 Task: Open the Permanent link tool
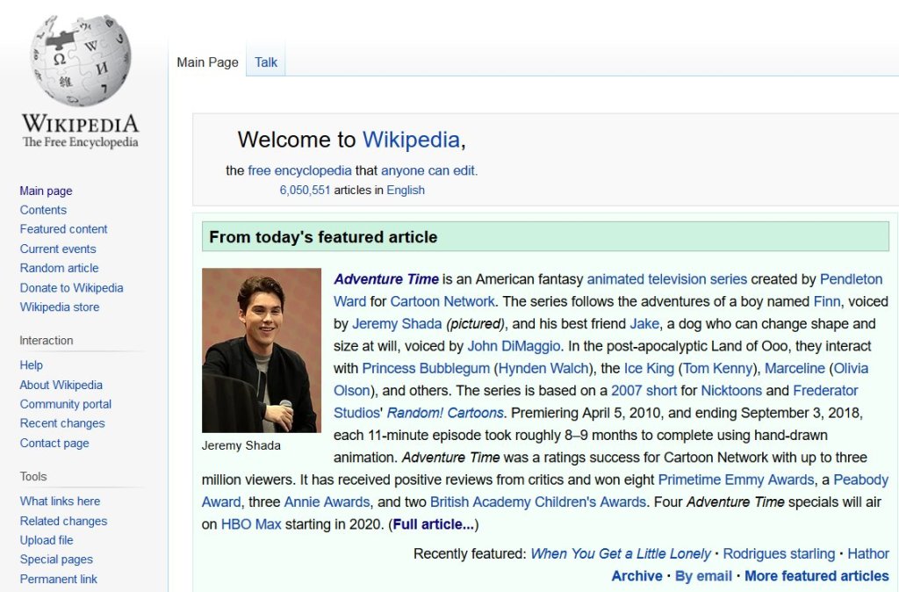(x=59, y=579)
